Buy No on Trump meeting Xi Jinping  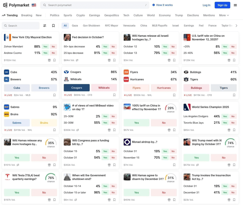pyautogui.click(x=223, y=158)
